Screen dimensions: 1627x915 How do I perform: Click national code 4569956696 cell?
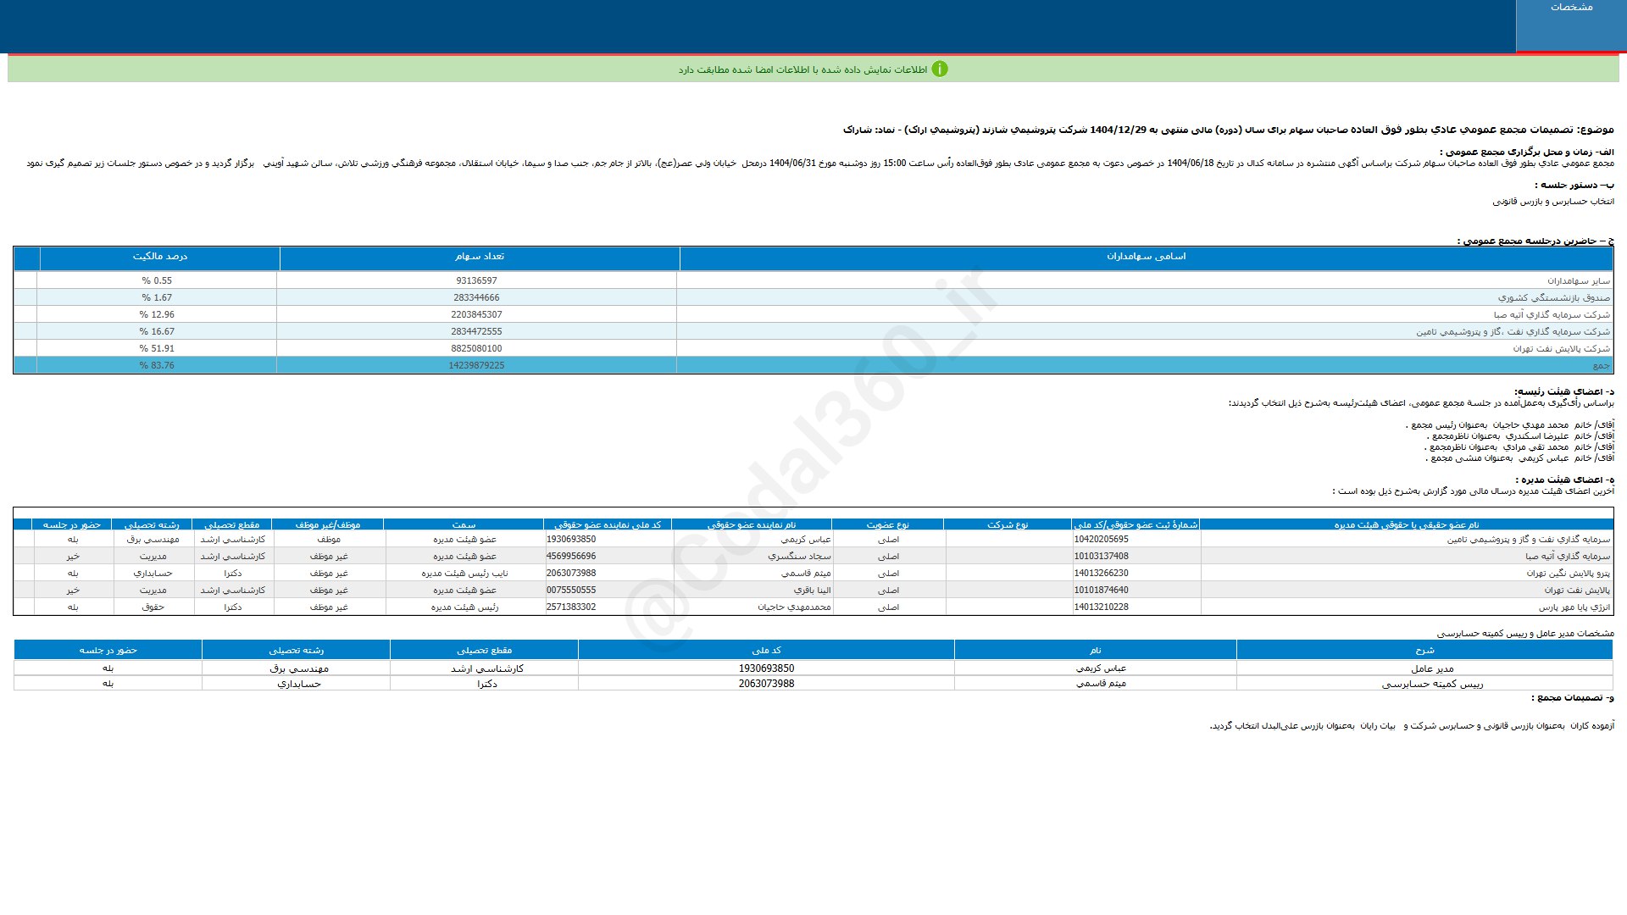(571, 557)
